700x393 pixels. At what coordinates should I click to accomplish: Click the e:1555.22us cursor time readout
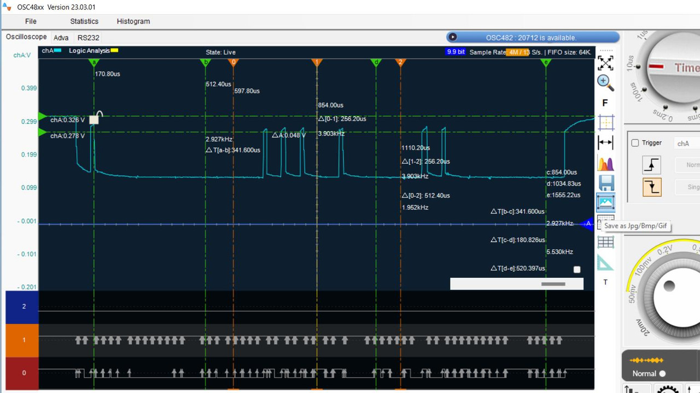point(564,195)
